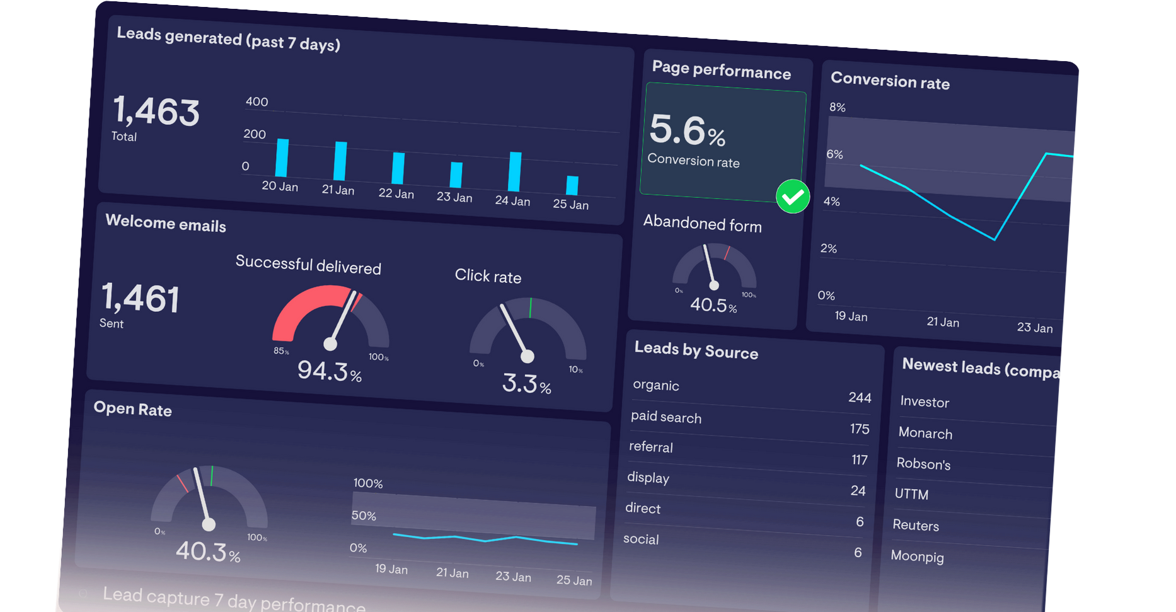Select the 22 Jan bar in Leads generated

pos(398,168)
